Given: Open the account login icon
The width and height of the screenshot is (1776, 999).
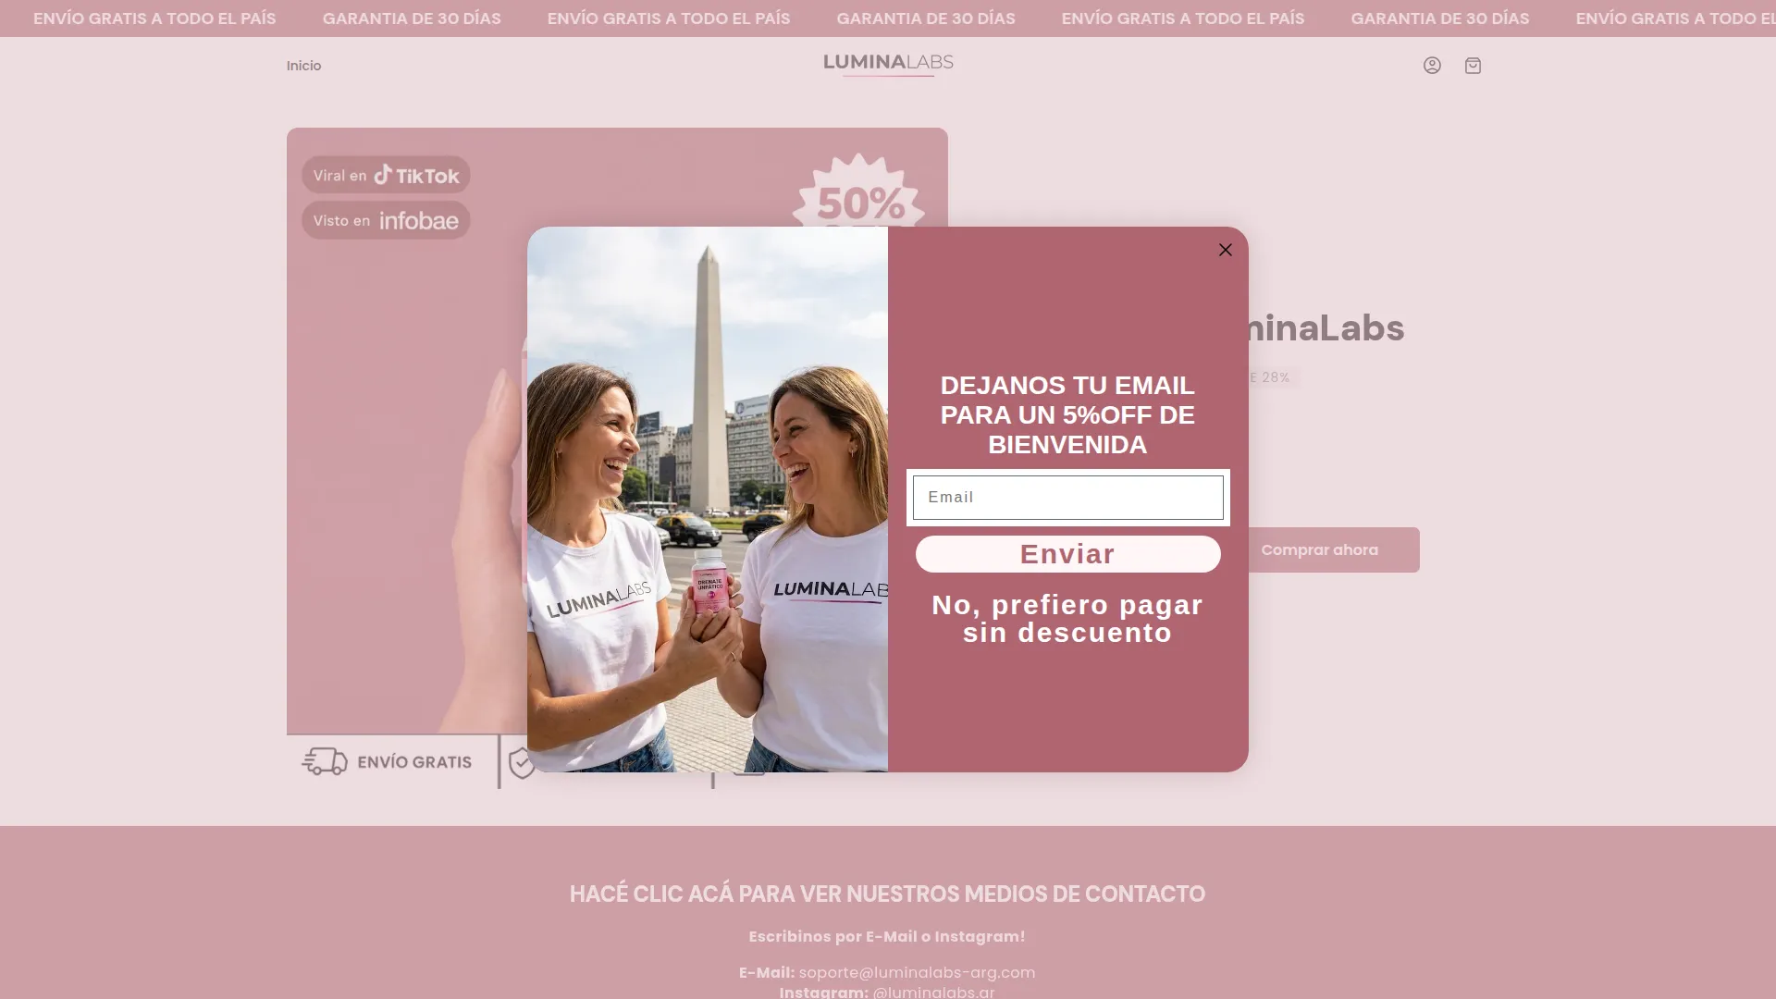Looking at the screenshot, I should pyautogui.click(x=1432, y=66).
